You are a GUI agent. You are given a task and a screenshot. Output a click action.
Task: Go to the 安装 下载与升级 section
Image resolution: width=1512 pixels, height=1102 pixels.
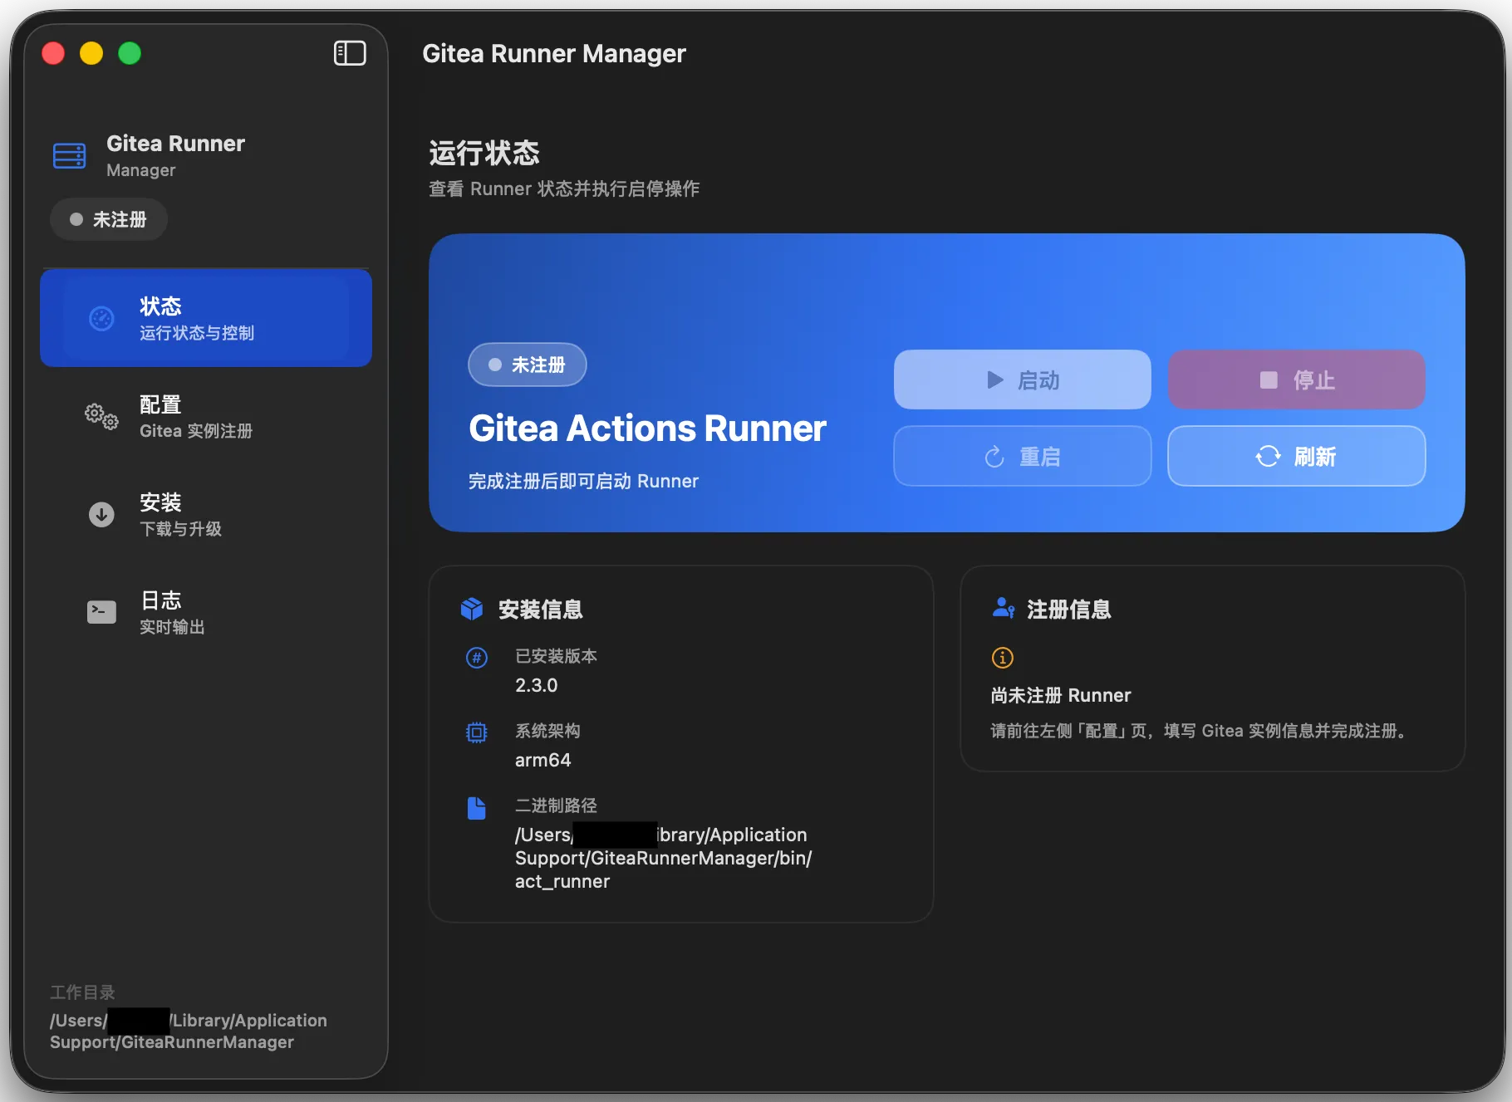[x=206, y=514]
